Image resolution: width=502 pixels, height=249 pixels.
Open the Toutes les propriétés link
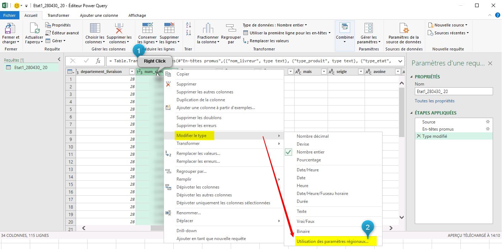click(435, 101)
